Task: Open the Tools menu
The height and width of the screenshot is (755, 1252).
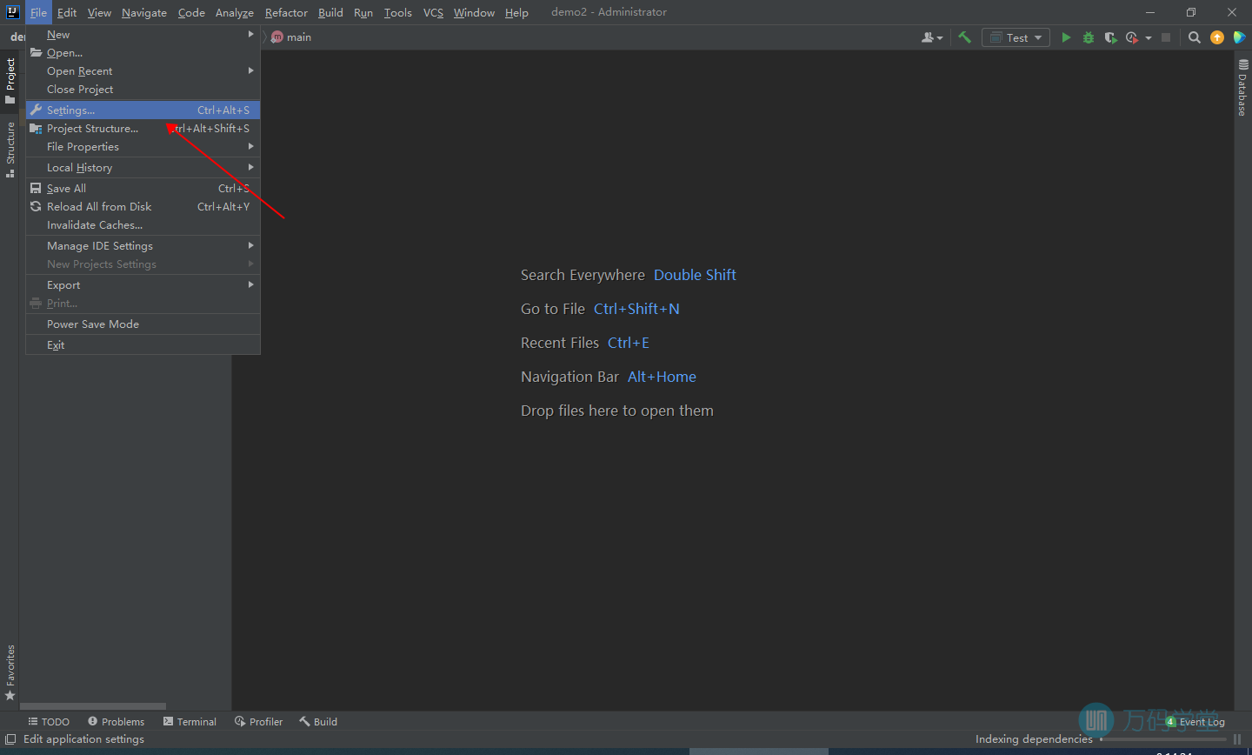Action: (x=398, y=12)
